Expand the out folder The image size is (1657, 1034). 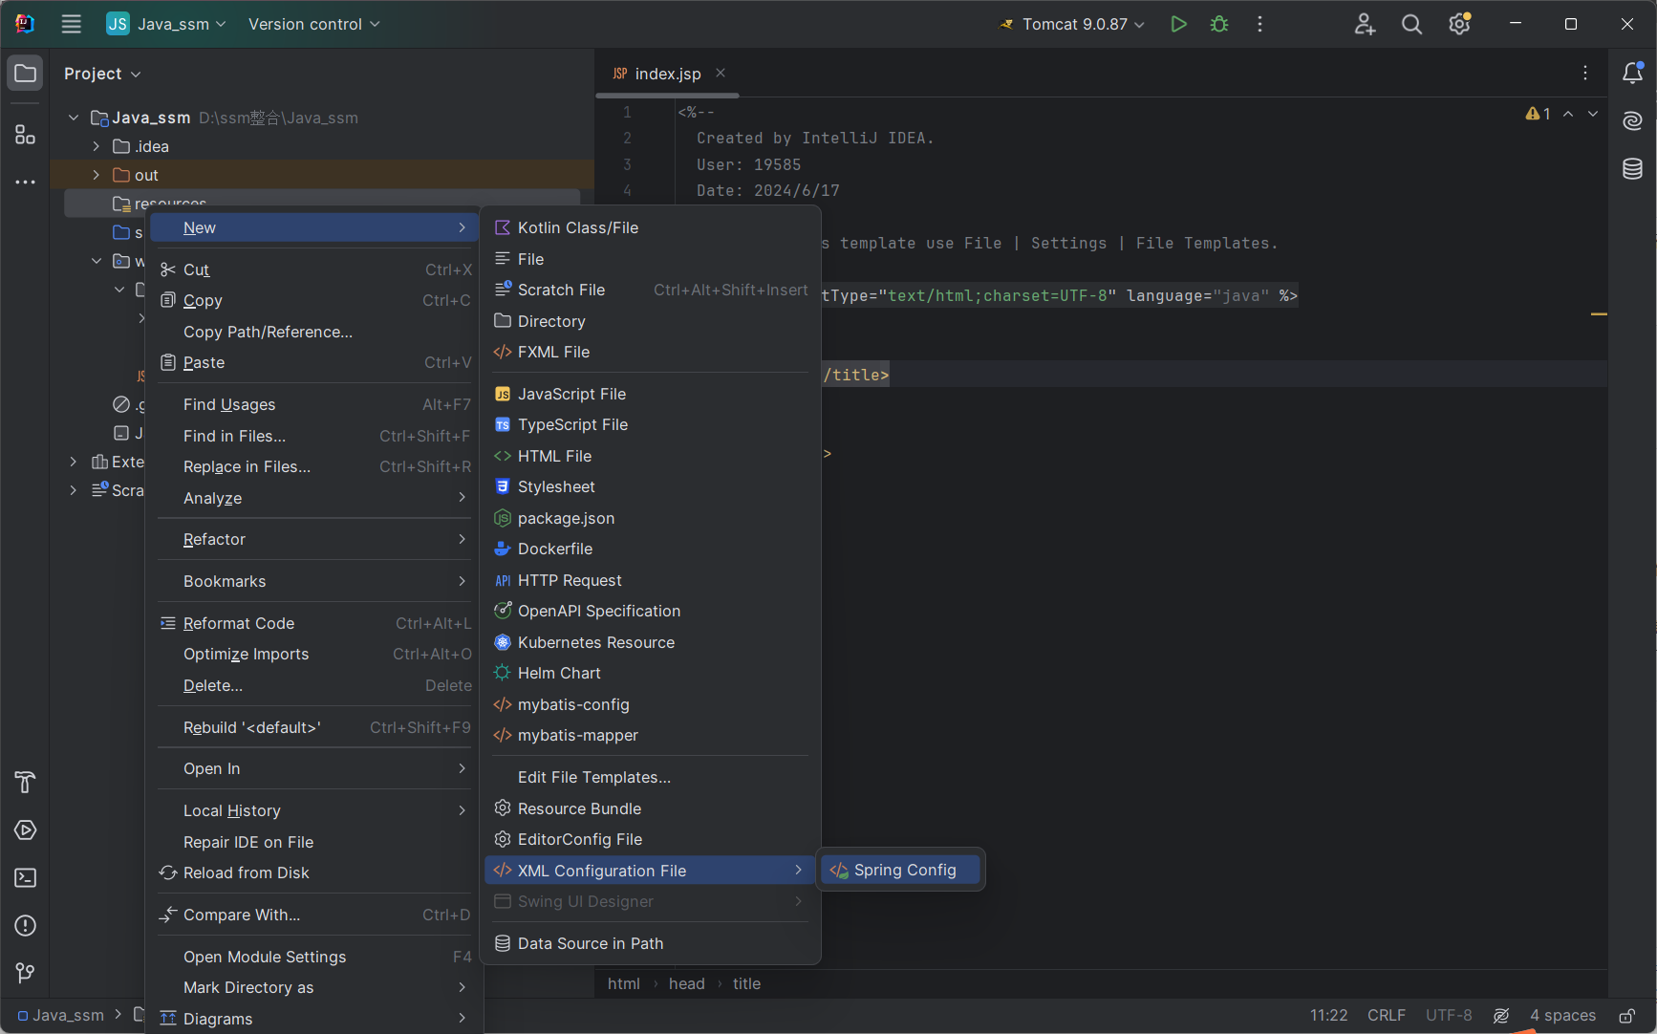[97, 175]
